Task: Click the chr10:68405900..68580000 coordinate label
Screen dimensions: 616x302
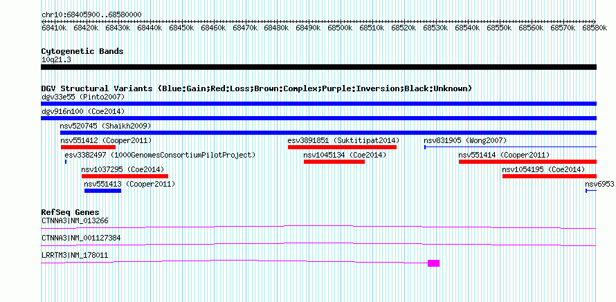Action: [91, 15]
